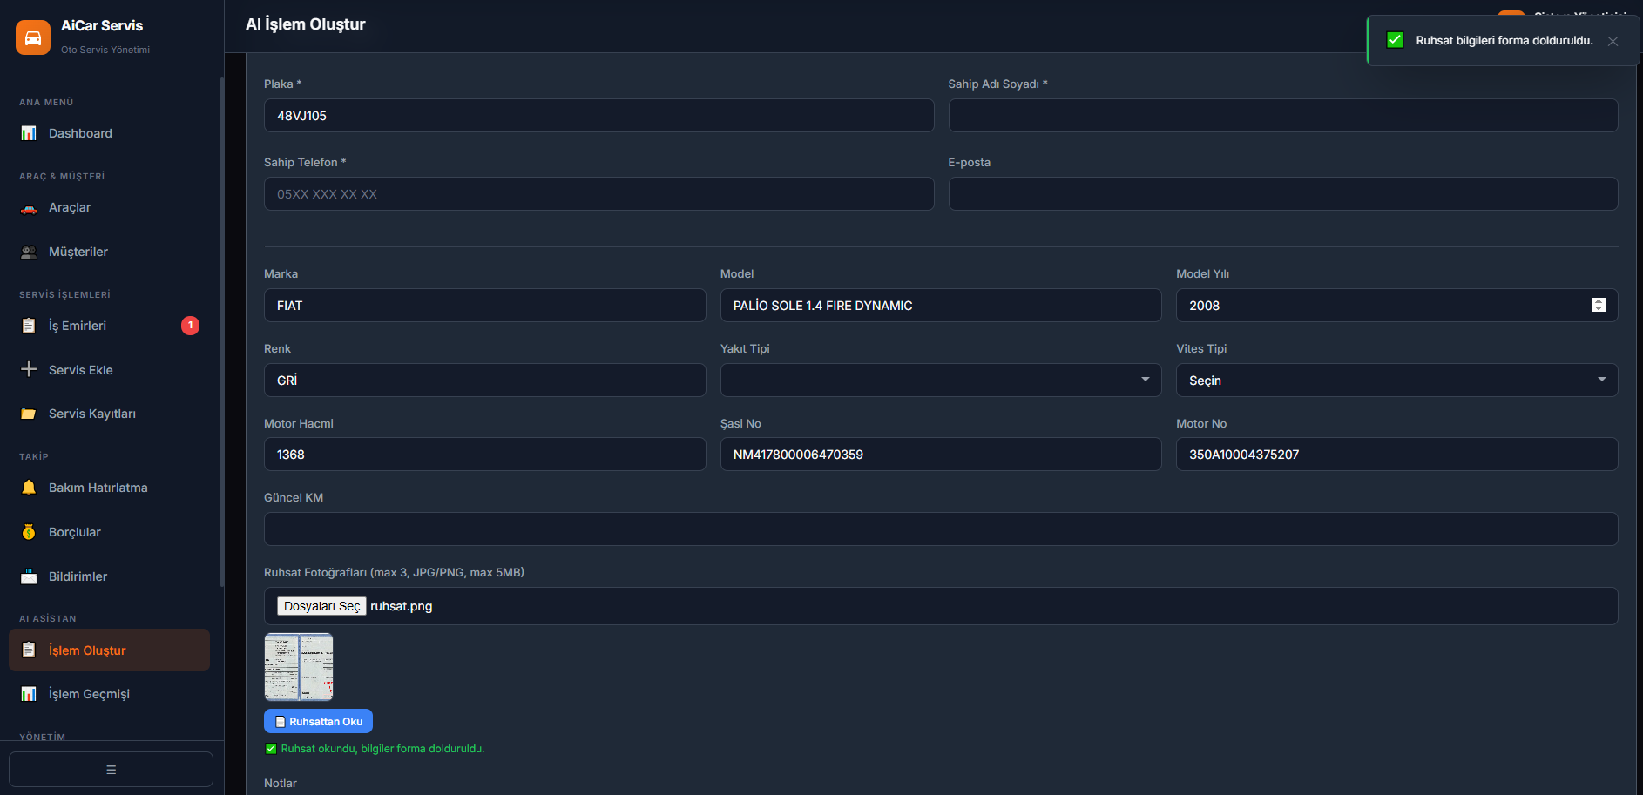Click Dosyaları Seç file chooser button
This screenshot has height=795, width=1643.
321,606
